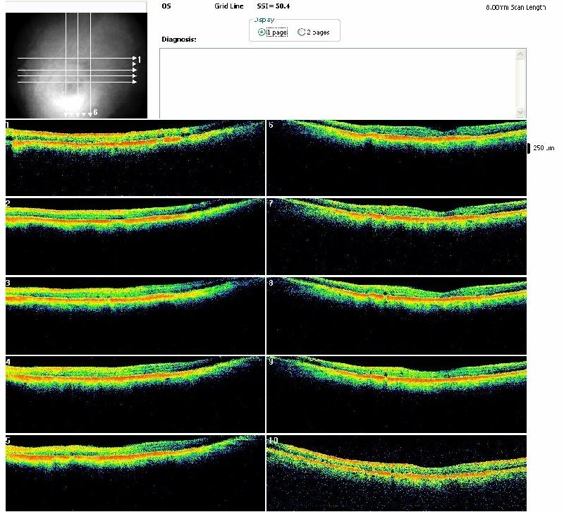
Task: Select OCT scan panel 6
Action: coord(396,158)
